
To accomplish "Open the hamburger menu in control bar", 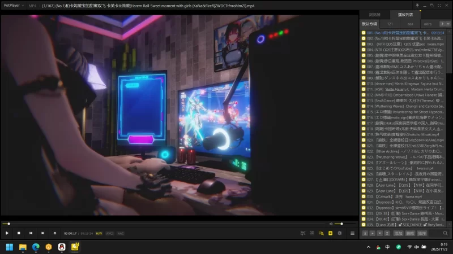I will [x=352, y=233].
